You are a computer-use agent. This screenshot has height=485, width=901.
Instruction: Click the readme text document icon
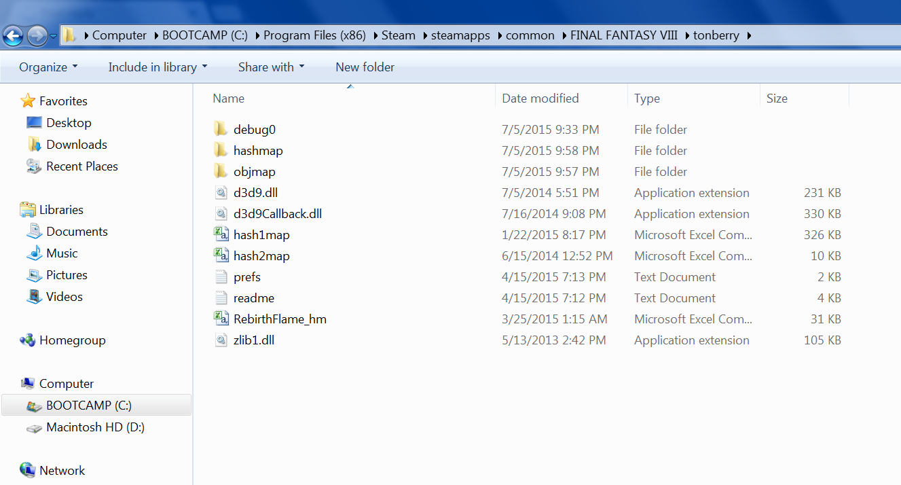[x=221, y=298]
